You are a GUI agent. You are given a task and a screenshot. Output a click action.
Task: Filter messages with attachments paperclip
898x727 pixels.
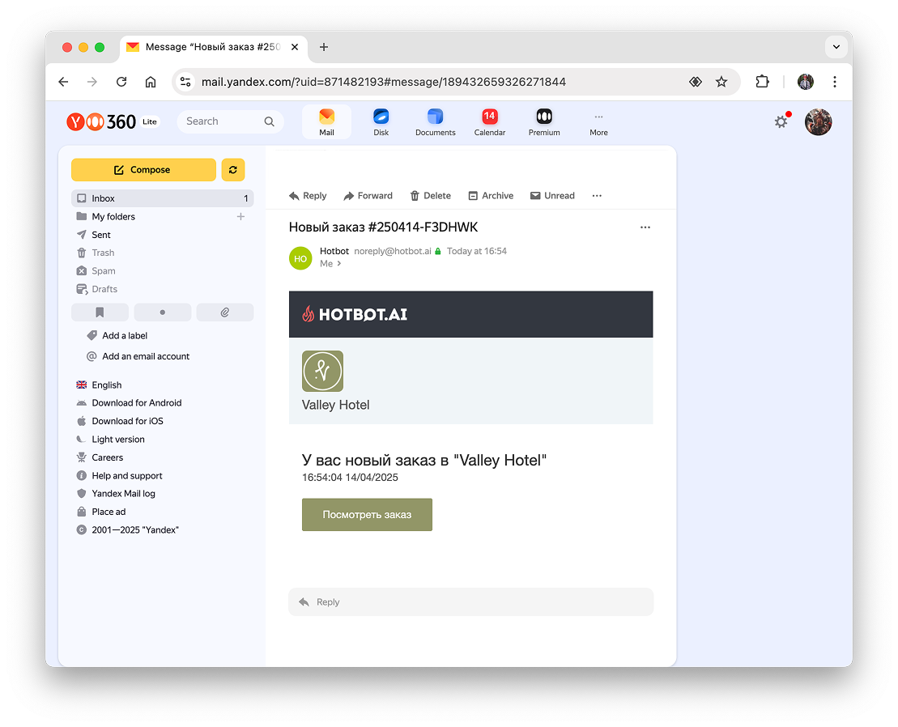225,312
